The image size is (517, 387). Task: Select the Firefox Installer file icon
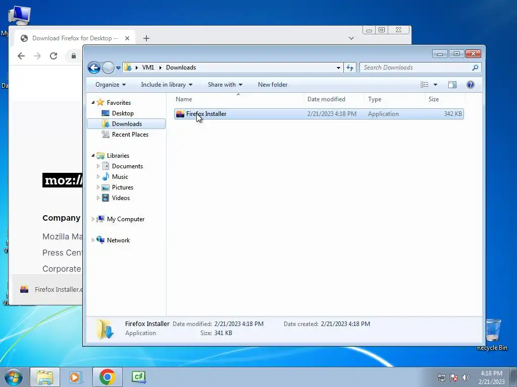tap(180, 114)
